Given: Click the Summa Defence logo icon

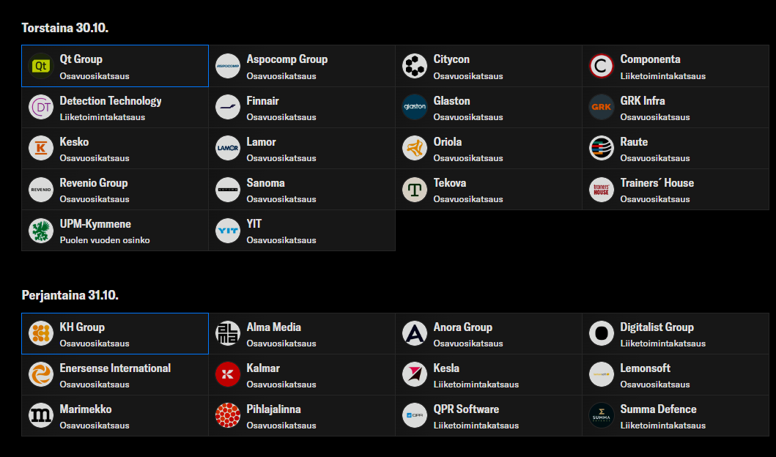Looking at the screenshot, I should [x=602, y=415].
